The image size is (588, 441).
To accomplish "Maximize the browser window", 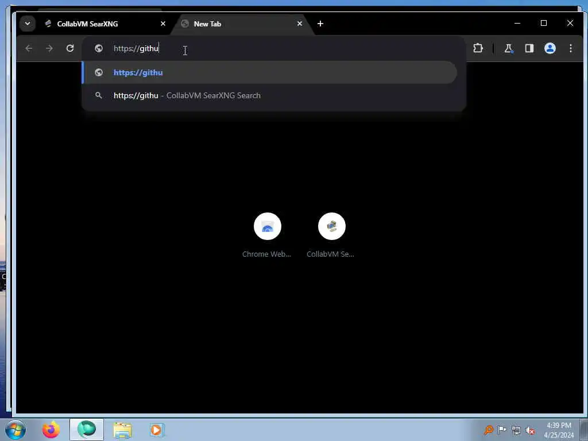I will tap(544, 23).
